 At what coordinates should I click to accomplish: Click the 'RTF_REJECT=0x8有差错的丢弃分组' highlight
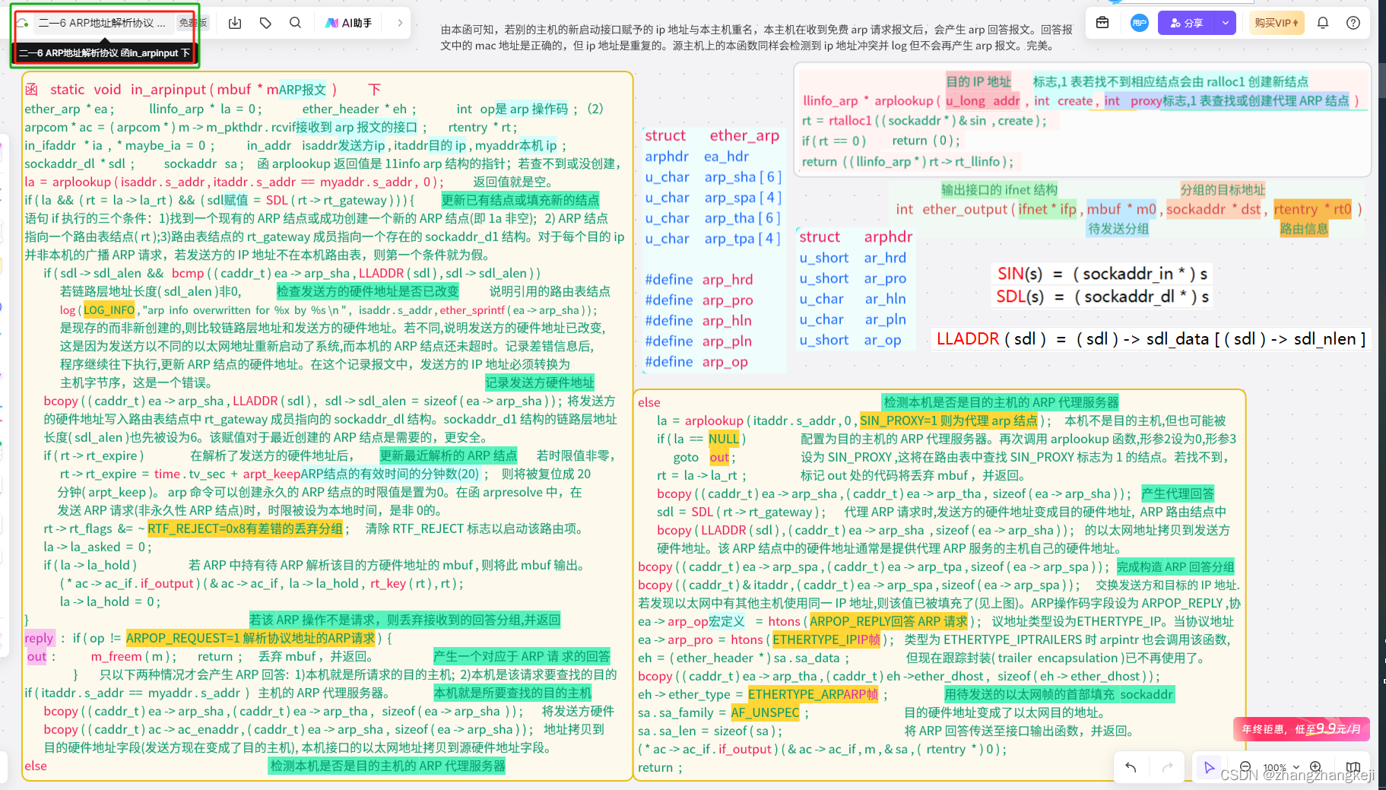[246, 528]
